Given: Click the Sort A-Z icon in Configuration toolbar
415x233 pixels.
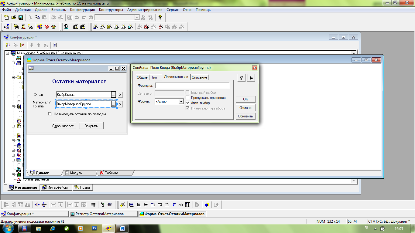Looking at the screenshot, I should (46, 45).
